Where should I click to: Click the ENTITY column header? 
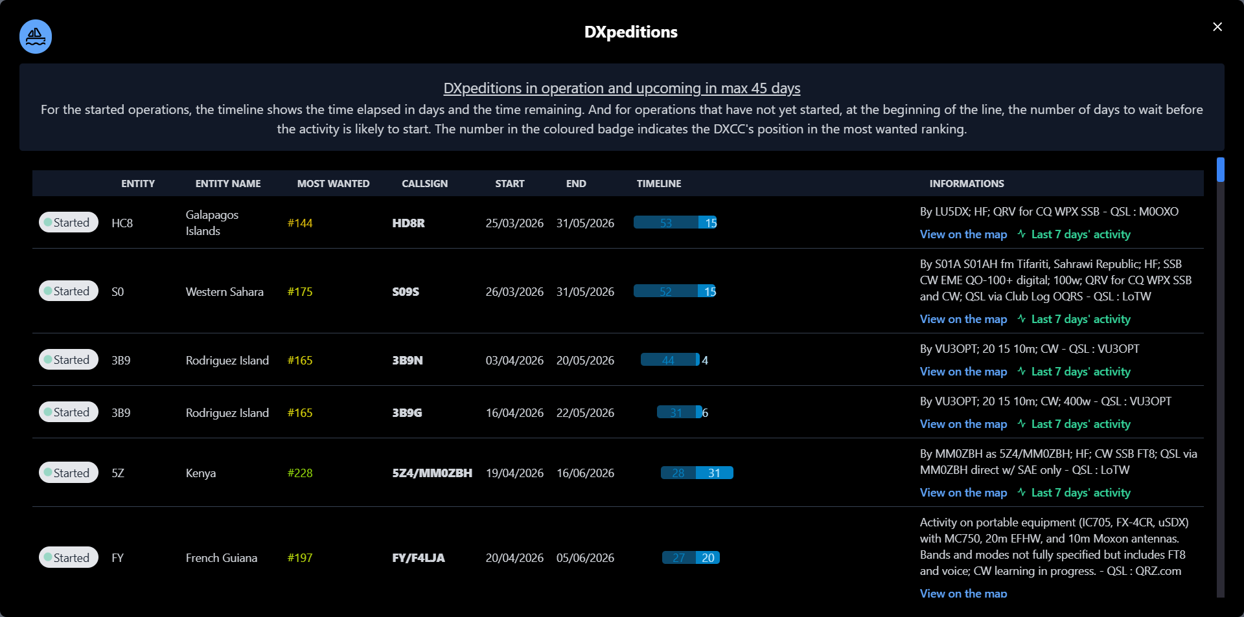[x=138, y=184]
